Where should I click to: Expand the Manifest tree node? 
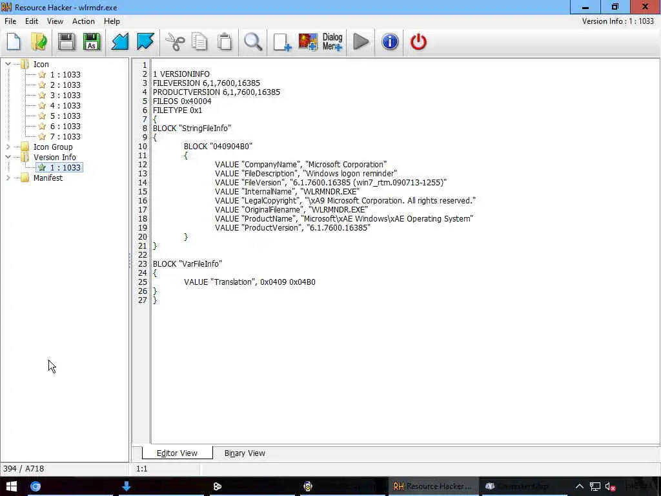[x=8, y=178]
